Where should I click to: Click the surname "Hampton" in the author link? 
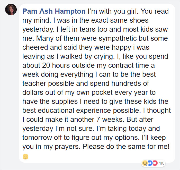tap(70, 12)
